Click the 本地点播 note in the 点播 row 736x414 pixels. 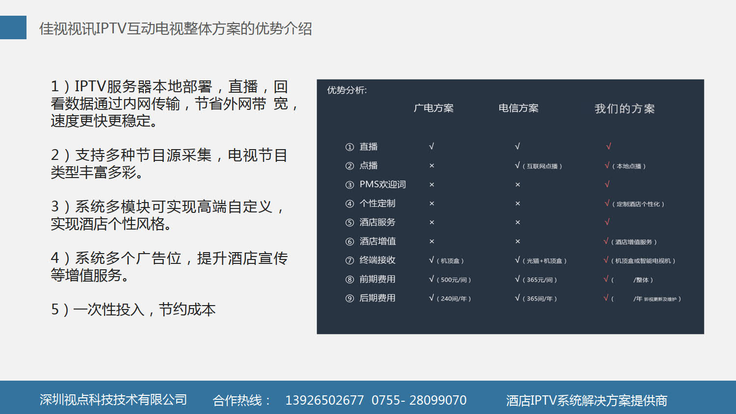coord(631,166)
